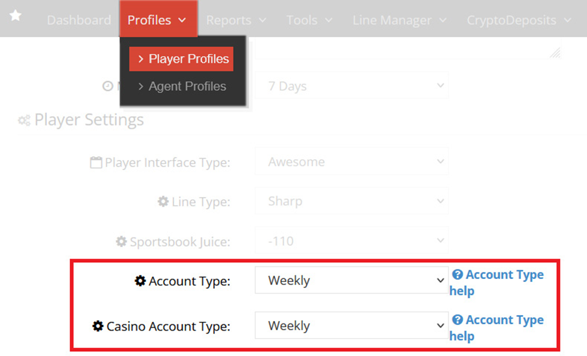Open the Line Type Sharp dropdown
The height and width of the screenshot is (356, 587).
point(352,201)
